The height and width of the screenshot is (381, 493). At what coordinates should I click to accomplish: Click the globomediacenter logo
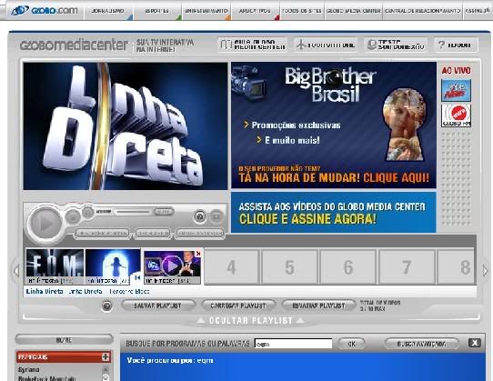pyautogui.click(x=75, y=45)
